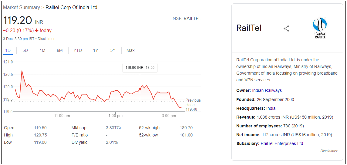
Task: Open the 1Y chart range
Action: coord(95,50)
